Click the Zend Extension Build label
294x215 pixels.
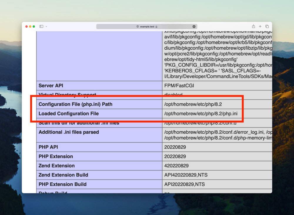pos(64,175)
